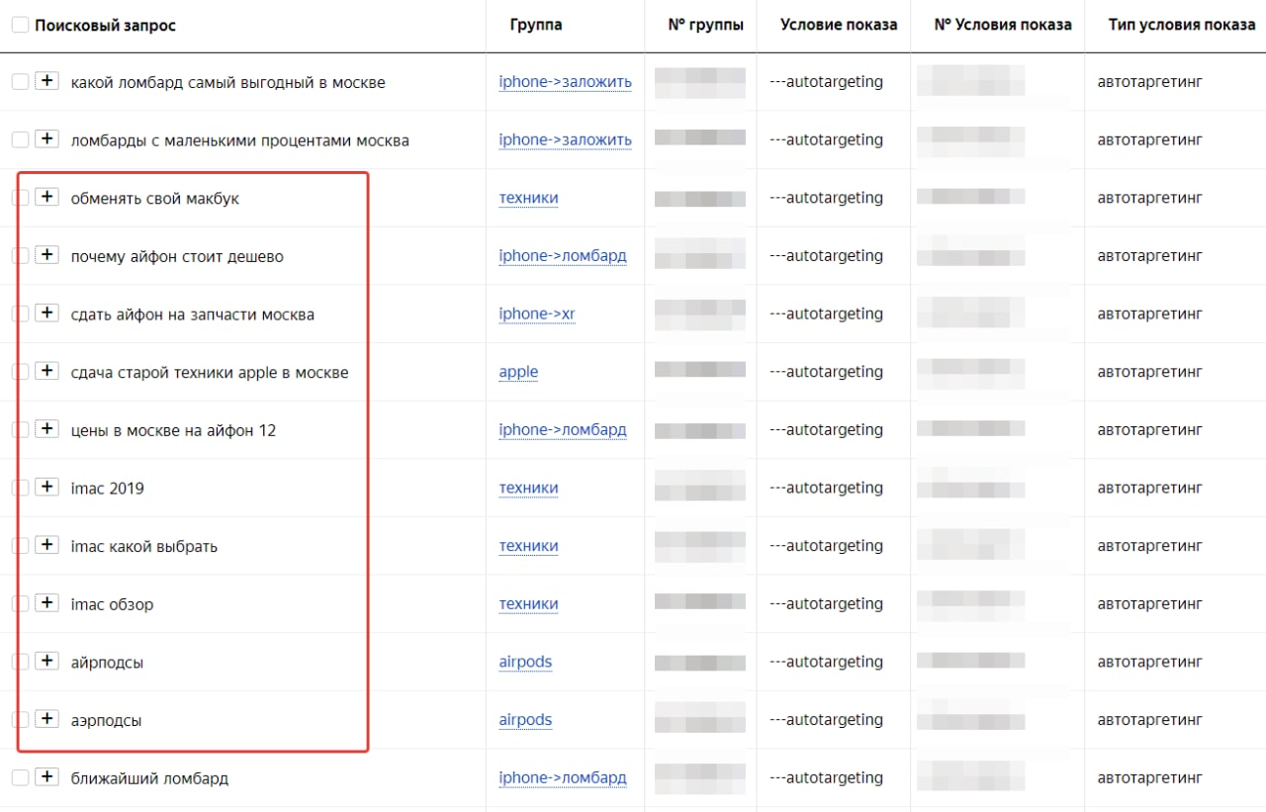This screenshot has height=812, width=1266.
Task: Select checkbox for "ломбарды с маленькими процентами москва"
Action: click(20, 140)
